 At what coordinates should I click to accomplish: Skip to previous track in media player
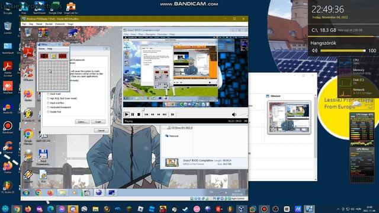click(146, 114)
